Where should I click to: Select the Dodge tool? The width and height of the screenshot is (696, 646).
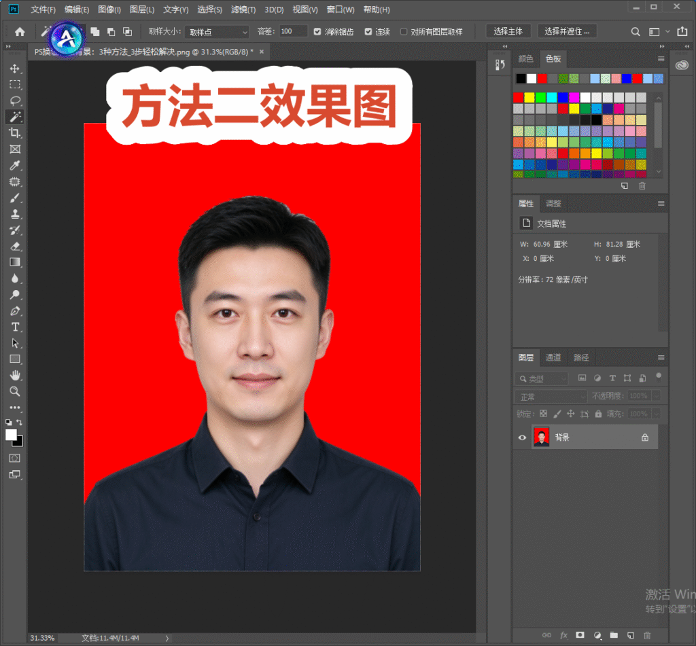point(15,295)
